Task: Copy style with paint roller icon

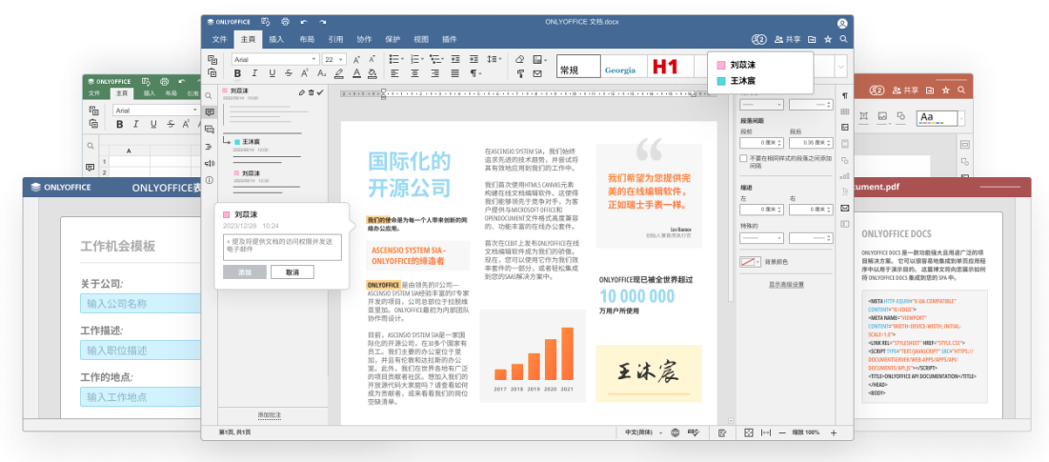Action: tap(520, 73)
